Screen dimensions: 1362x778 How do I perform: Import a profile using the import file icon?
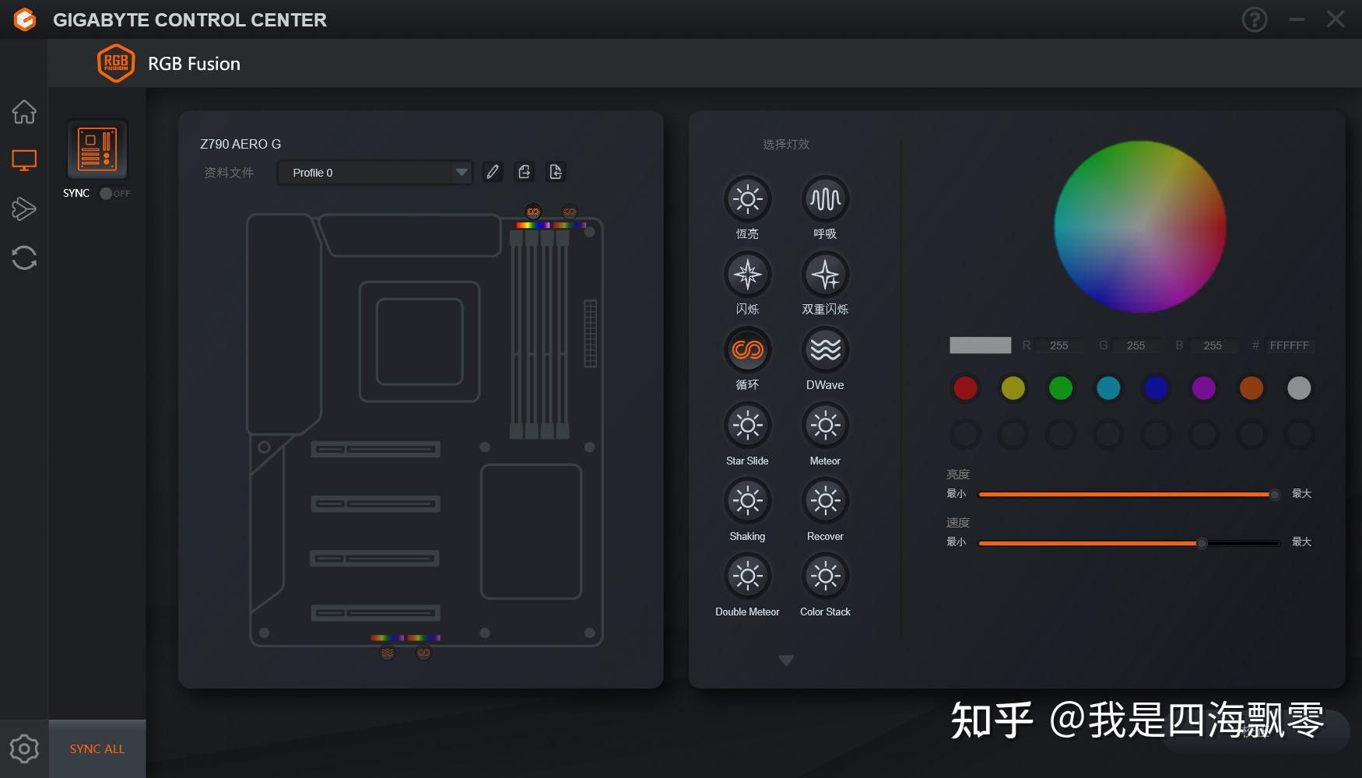556,172
